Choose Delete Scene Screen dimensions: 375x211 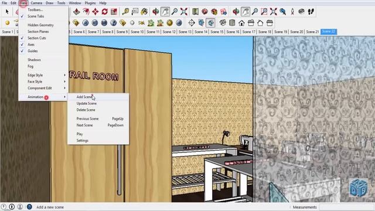[x=98, y=110]
